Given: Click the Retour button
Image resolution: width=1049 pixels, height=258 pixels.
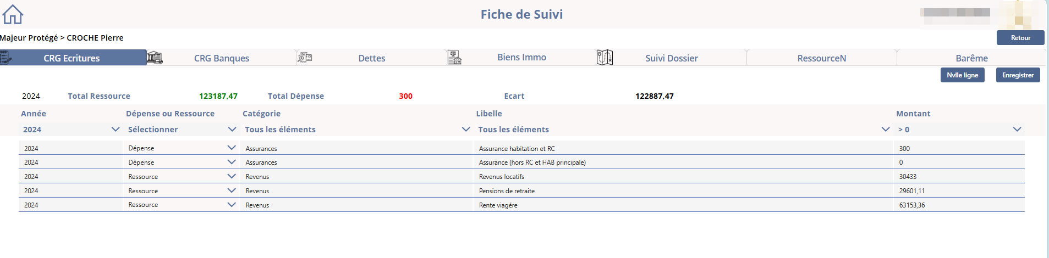Looking at the screenshot, I should [1020, 37].
